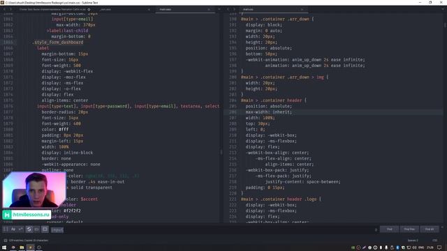Click the network tray icon
The height and width of the screenshot is (251, 447).
[409, 248]
